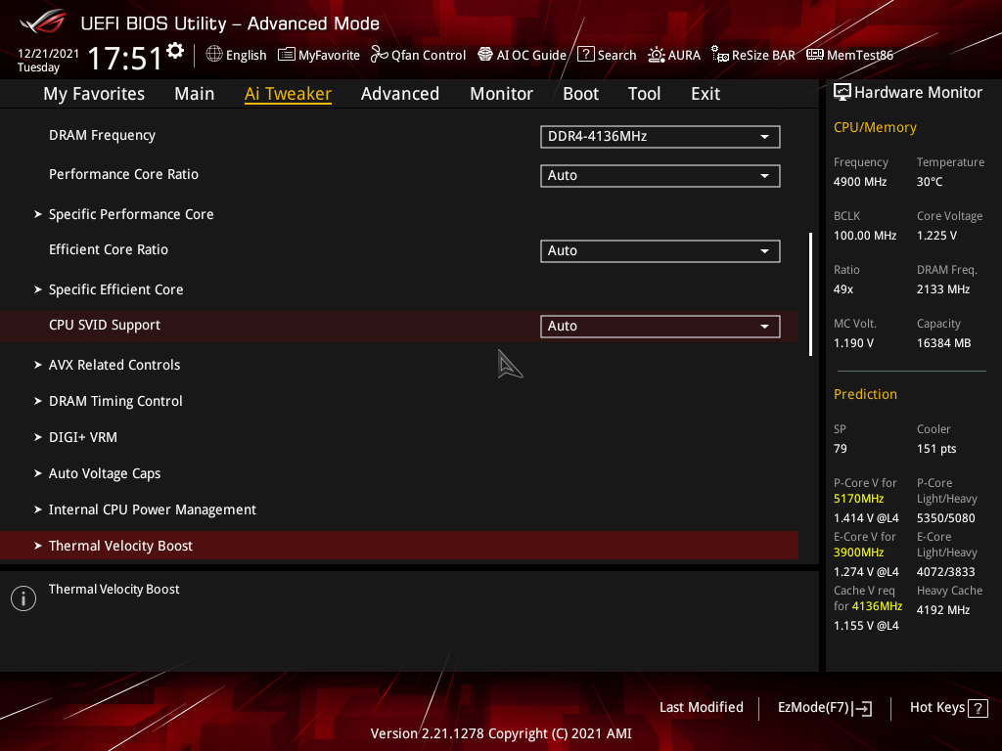Open Thermal Velocity Boost submenu
The height and width of the screenshot is (751, 1002).
tap(399, 546)
